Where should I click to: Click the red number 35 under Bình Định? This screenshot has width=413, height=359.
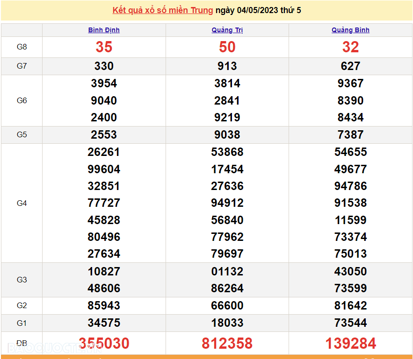click(104, 47)
